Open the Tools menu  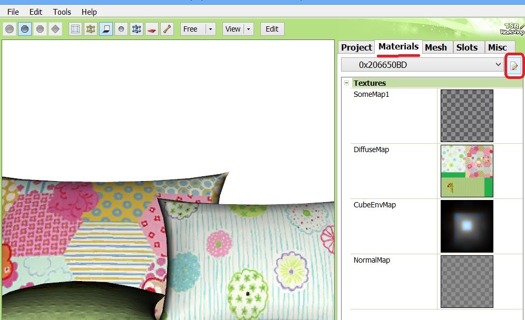tap(62, 12)
